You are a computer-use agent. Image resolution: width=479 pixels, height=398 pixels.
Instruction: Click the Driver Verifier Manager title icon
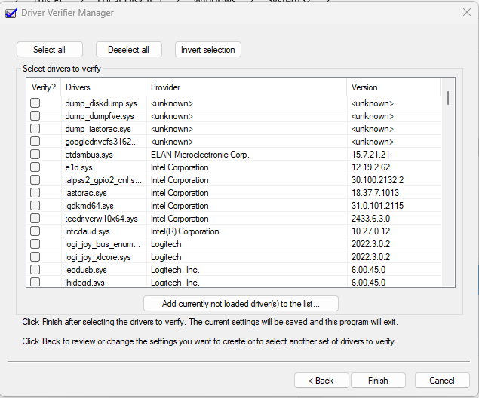pyautogui.click(x=11, y=13)
